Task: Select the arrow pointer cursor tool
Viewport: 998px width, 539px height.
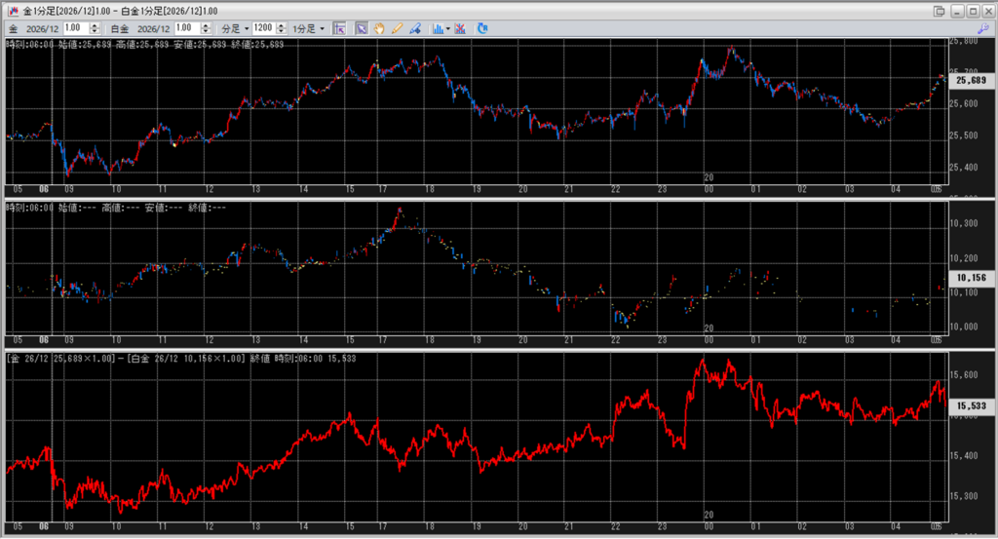Action: 361,28
